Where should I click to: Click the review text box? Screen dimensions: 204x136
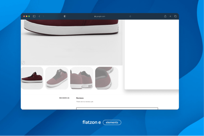tap(117, 108)
